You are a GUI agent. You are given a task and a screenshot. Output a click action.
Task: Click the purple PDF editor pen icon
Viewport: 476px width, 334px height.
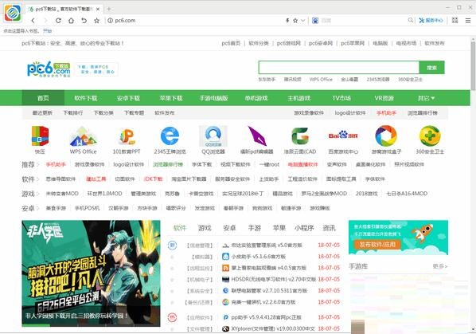pyautogui.click(x=257, y=136)
